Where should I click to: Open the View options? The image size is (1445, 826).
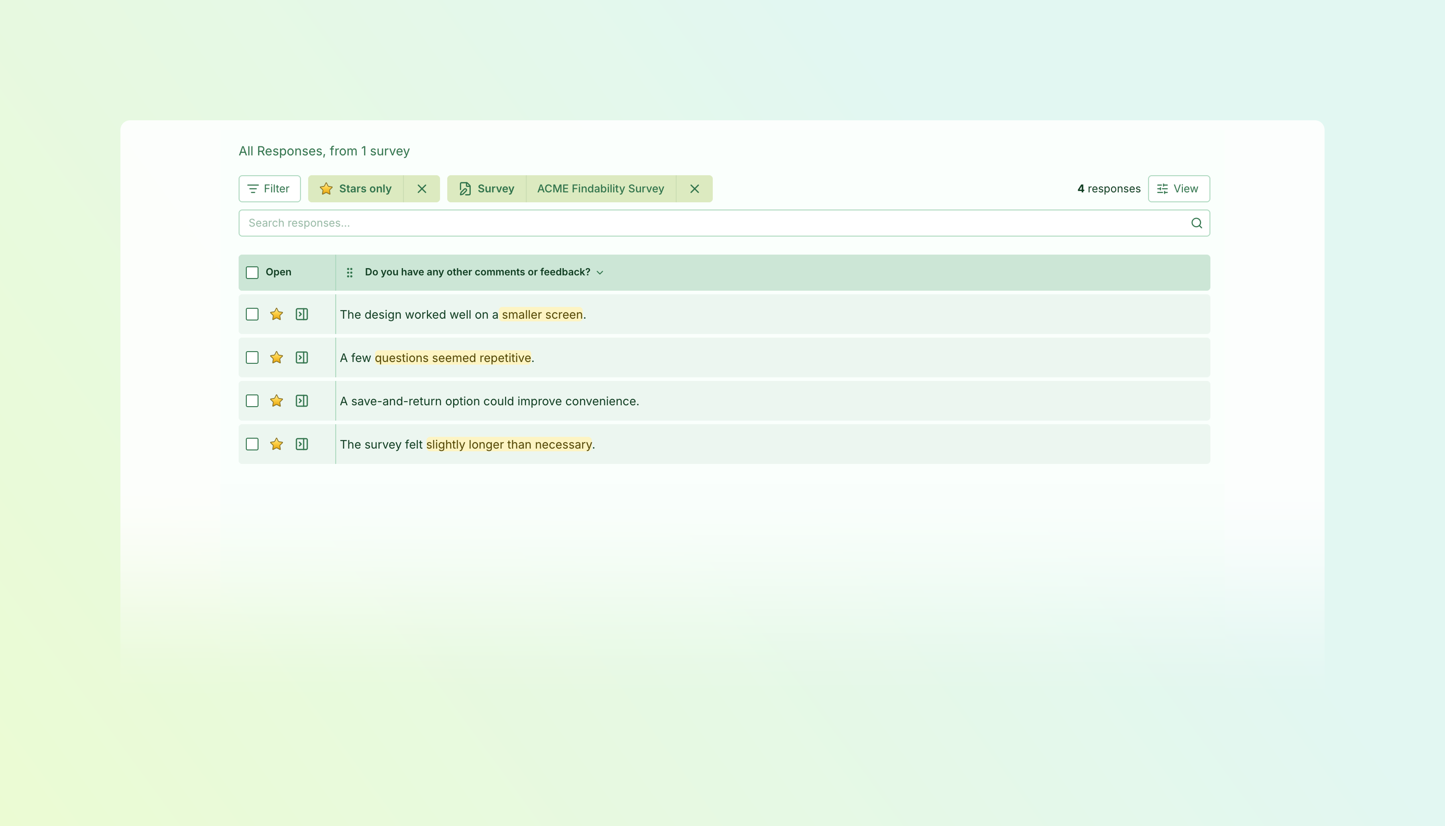pos(1179,189)
